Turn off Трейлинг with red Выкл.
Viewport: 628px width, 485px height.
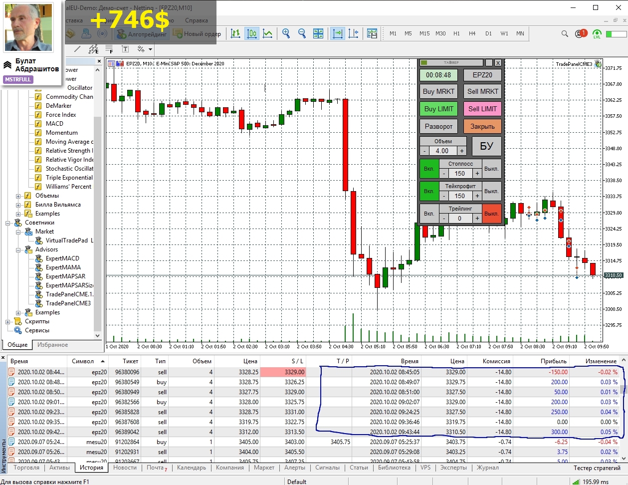[x=491, y=214]
